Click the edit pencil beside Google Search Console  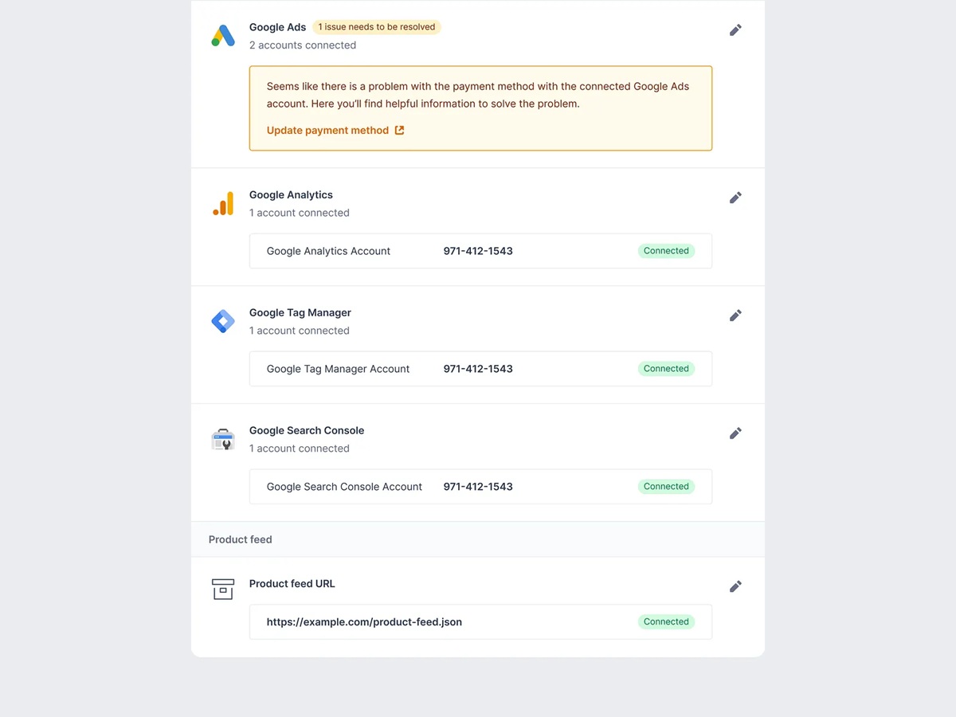735,433
